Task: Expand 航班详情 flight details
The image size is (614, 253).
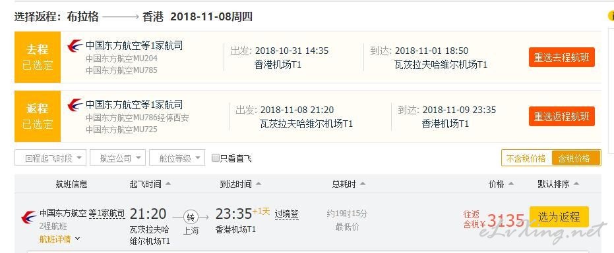Action: [59, 239]
